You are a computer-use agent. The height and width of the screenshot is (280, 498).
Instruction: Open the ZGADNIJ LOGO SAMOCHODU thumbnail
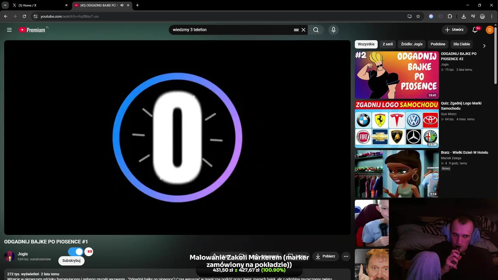396,124
